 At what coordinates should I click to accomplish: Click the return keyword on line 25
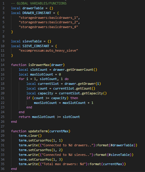click(x=24, y=117)
